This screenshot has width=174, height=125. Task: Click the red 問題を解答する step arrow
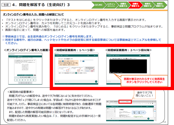coord(135,5)
